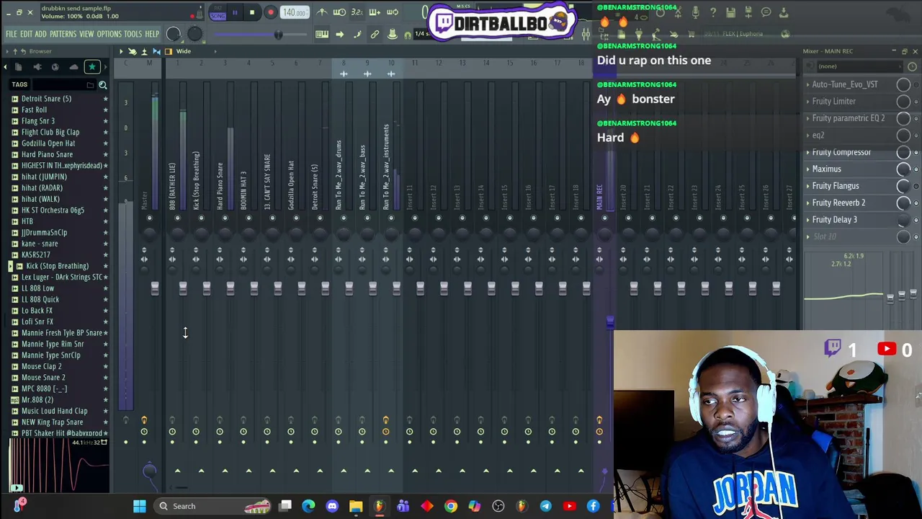Open the Fruity Flangus plugin

click(835, 186)
